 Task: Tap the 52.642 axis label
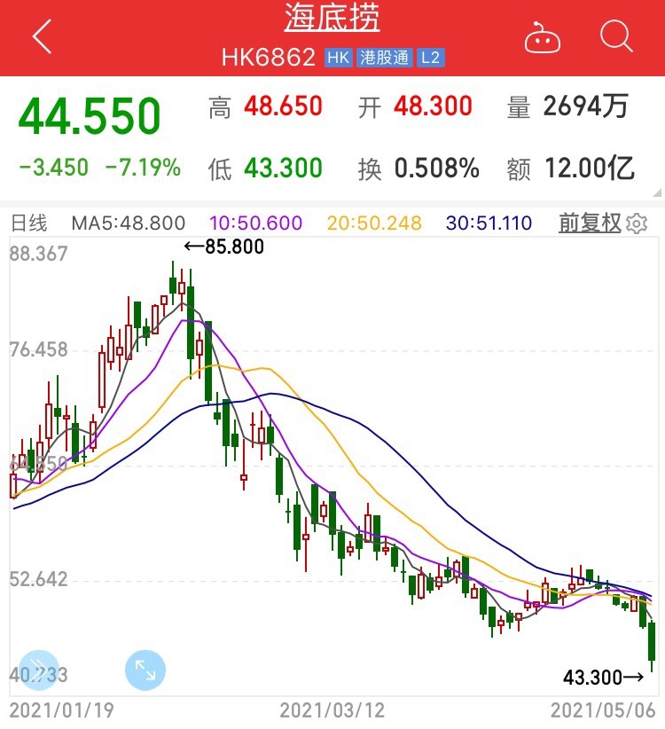coord(39,579)
